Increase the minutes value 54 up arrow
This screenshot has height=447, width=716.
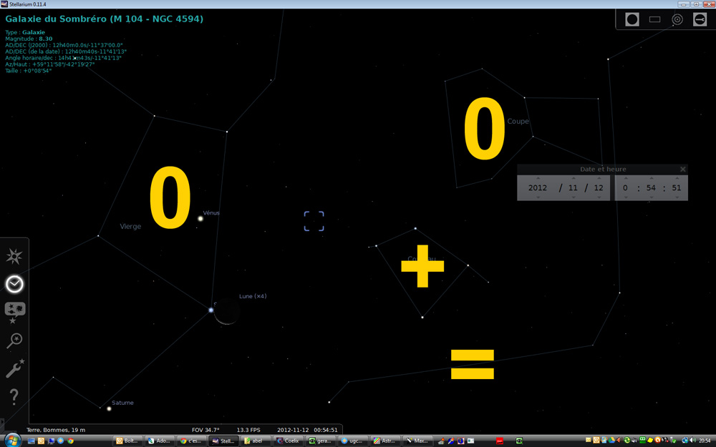tap(651, 178)
